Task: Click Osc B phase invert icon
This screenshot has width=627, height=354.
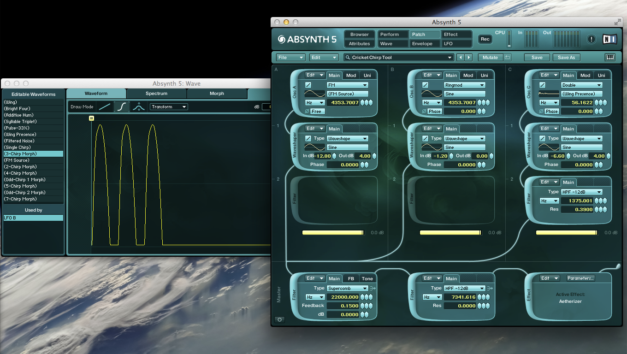Action: pos(424,112)
